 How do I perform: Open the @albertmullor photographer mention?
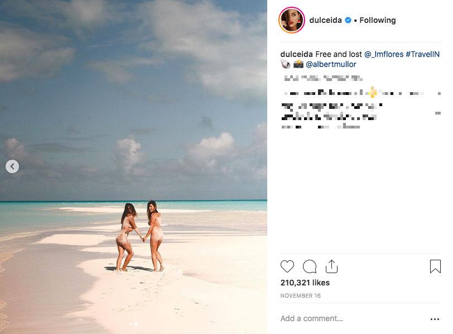tap(331, 64)
